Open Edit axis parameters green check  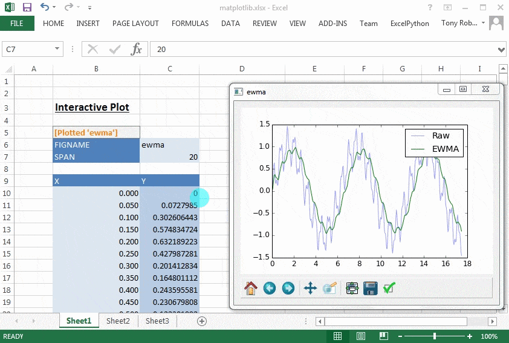[389, 288]
